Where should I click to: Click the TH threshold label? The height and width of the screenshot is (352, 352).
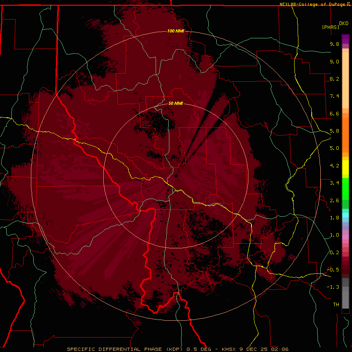pyautogui.click(x=336, y=305)
